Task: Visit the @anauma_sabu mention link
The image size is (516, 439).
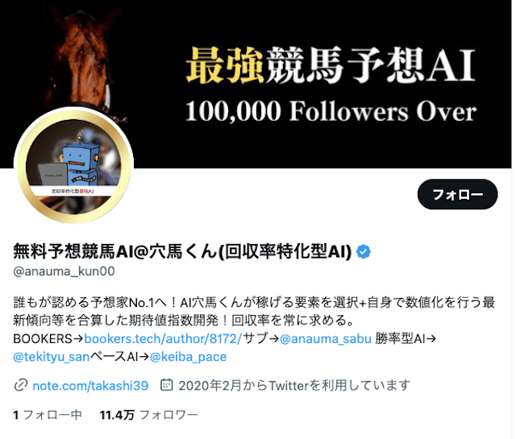Action: 326,338
